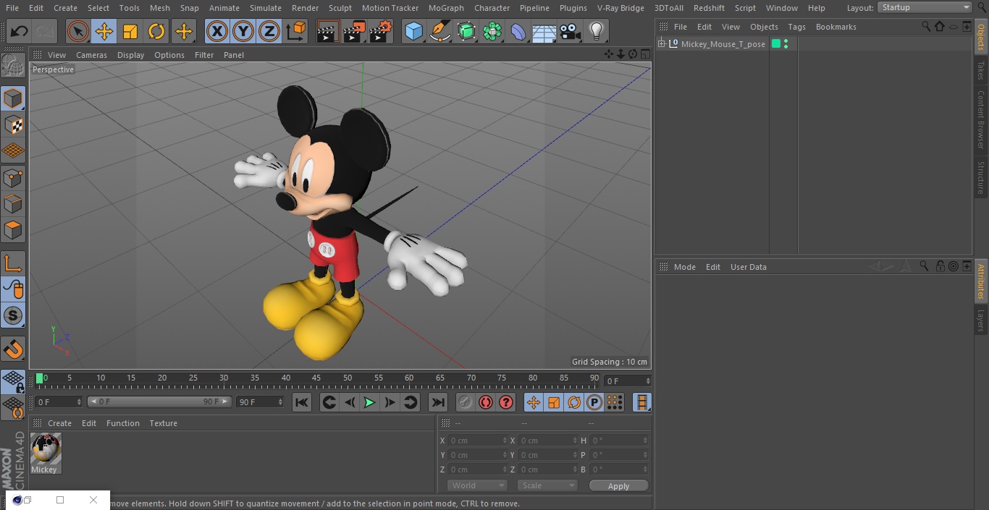This screenshot has width=989, height=510.
Task: Switch to Content Browser side tab
Action: [981, 119]
